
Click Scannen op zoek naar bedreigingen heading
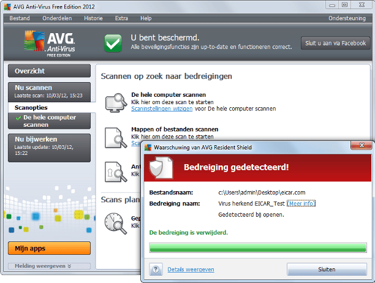167,76
